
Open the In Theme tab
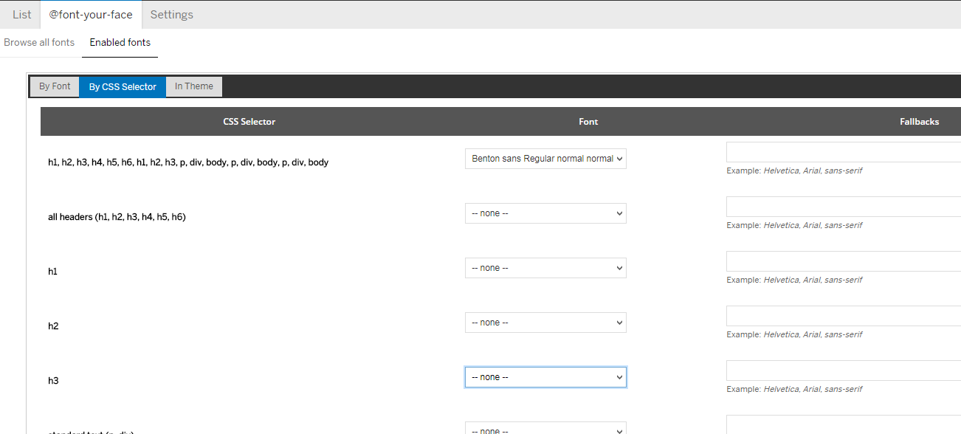[x=194, y=86]
